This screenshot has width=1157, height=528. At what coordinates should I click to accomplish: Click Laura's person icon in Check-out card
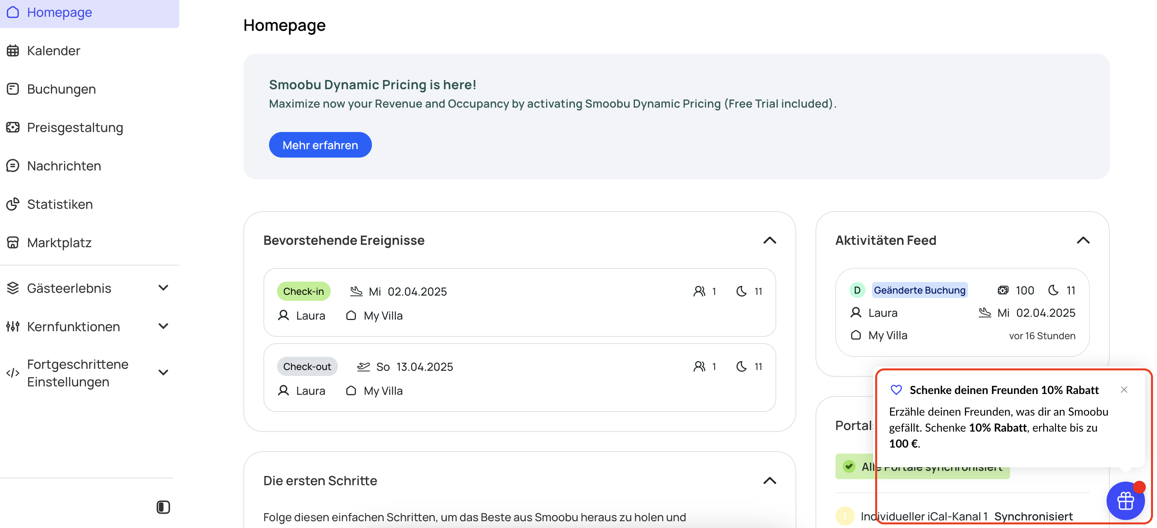pos(283,391)
